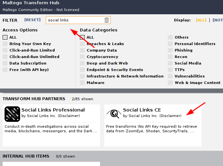Check the Access Options ALL checkbox
The width and height of the screenshot is (223, 166).
pyautogui.click(x=5, y=37)
